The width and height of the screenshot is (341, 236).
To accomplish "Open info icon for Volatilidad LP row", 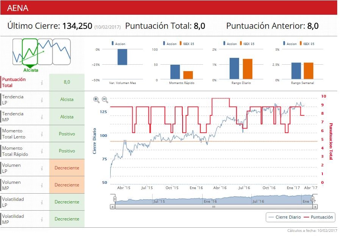I will point(42,202).
